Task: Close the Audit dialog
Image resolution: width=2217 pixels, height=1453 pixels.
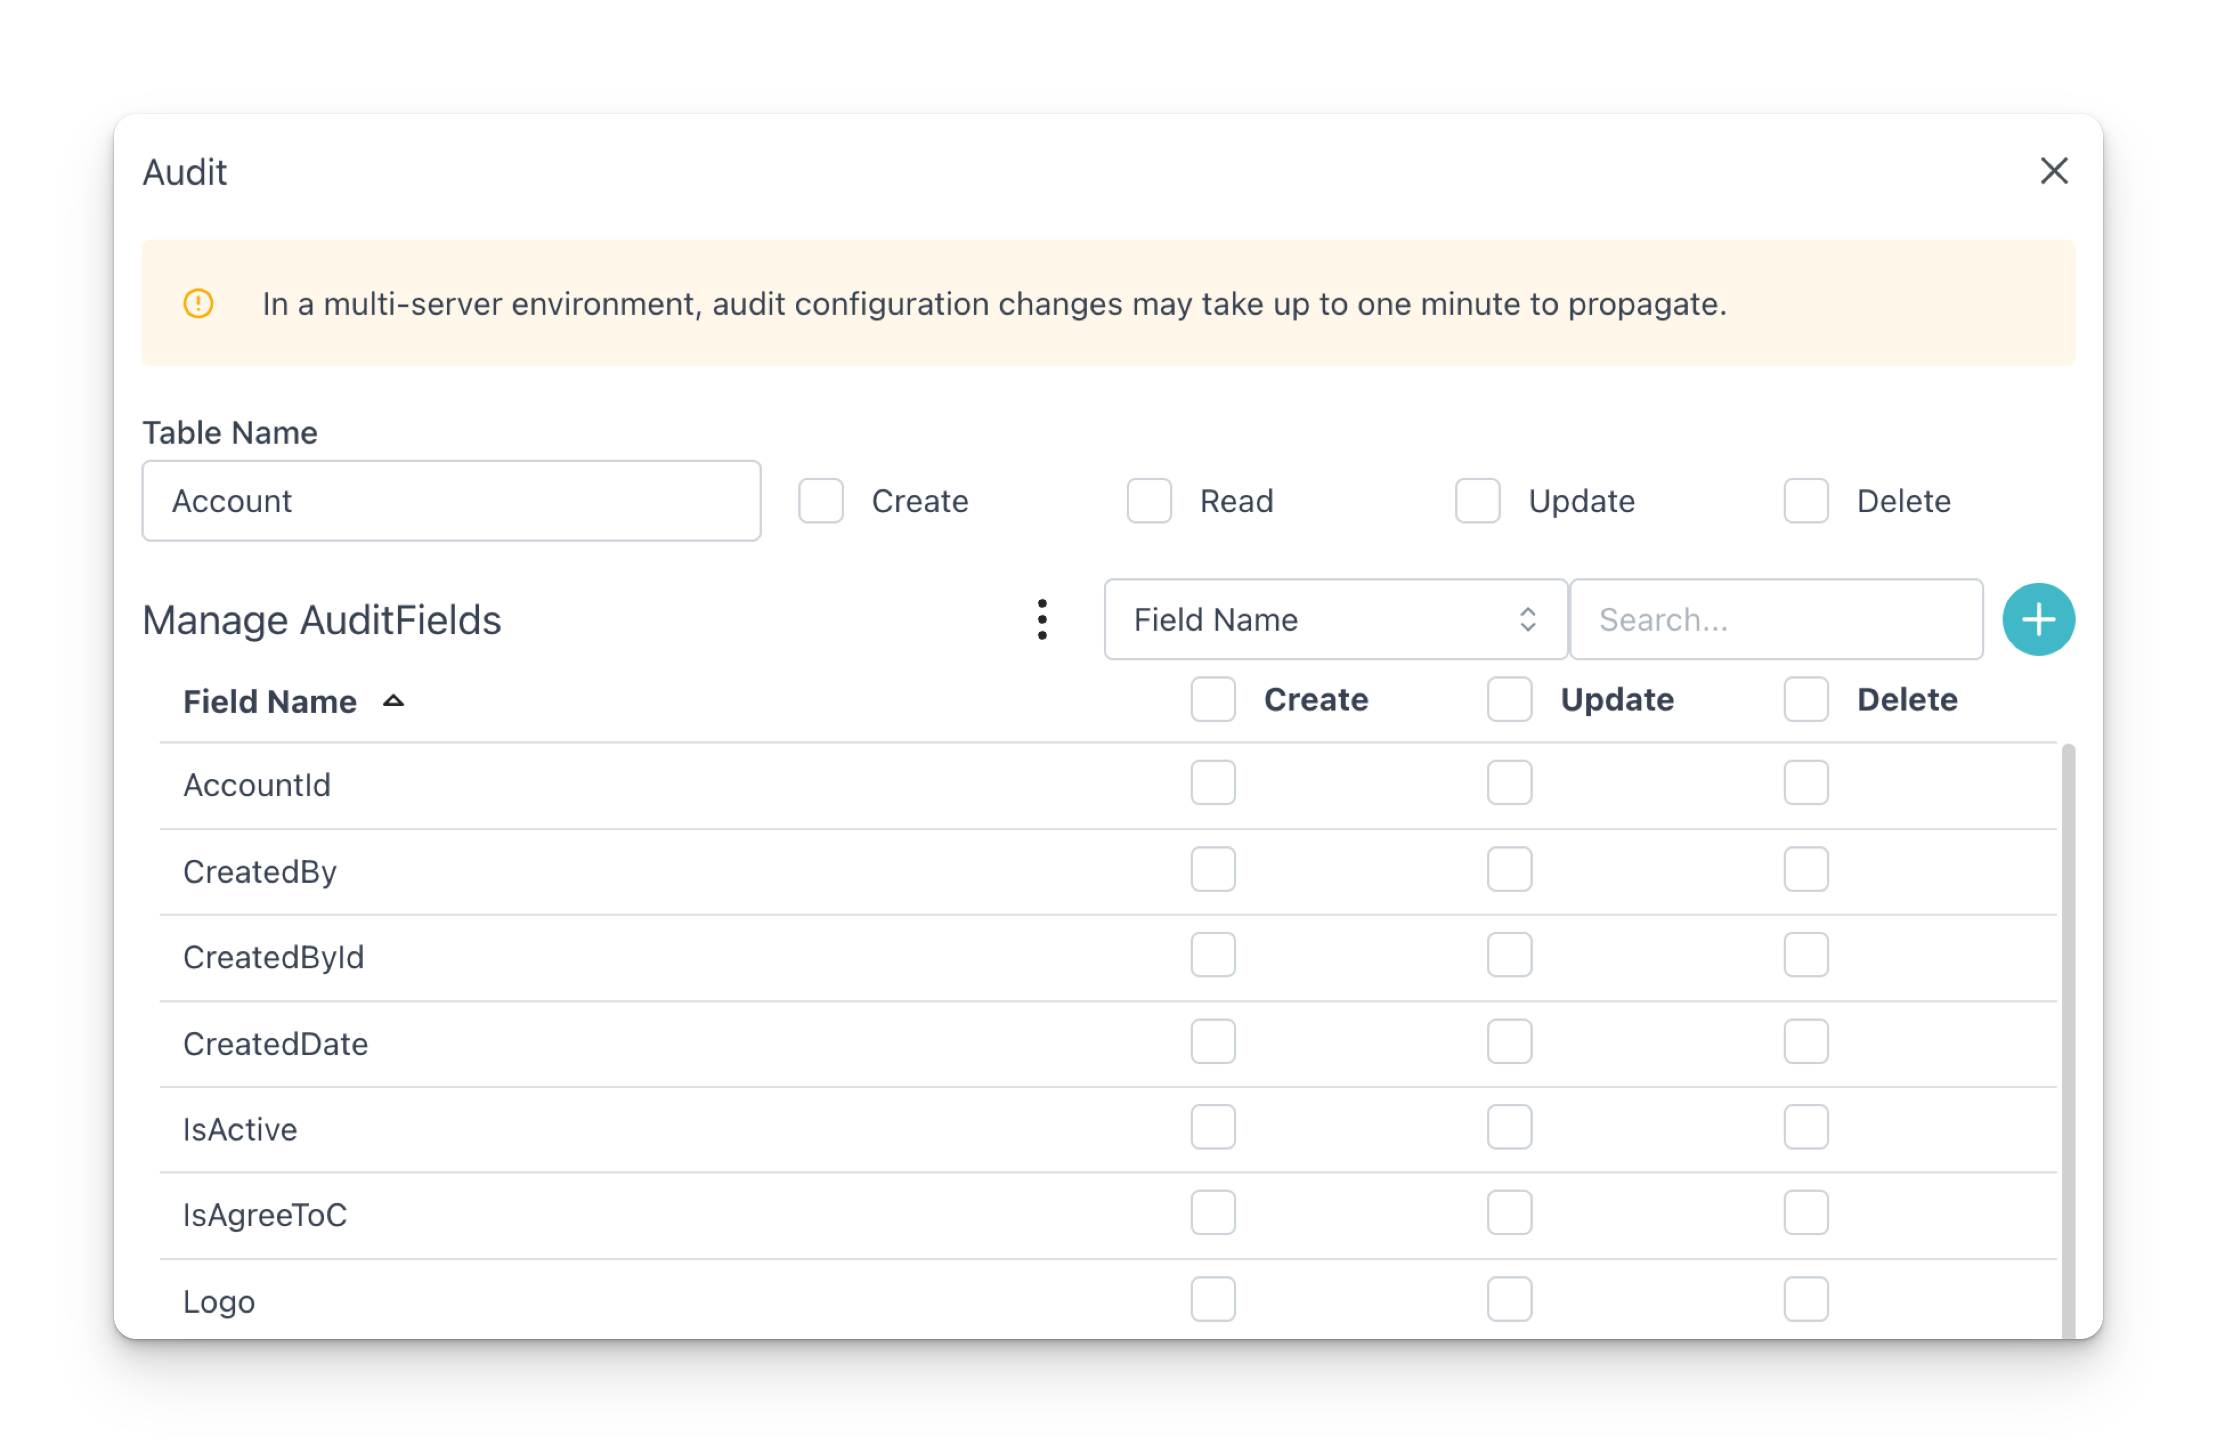Action: (2053, 171)
